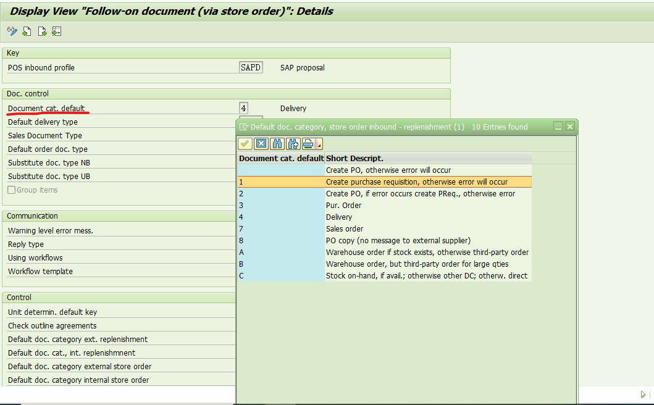Switch display/change mode with glasses-pencil icon
The width and height of the screenshot is (654, 405).
[12, 31]
